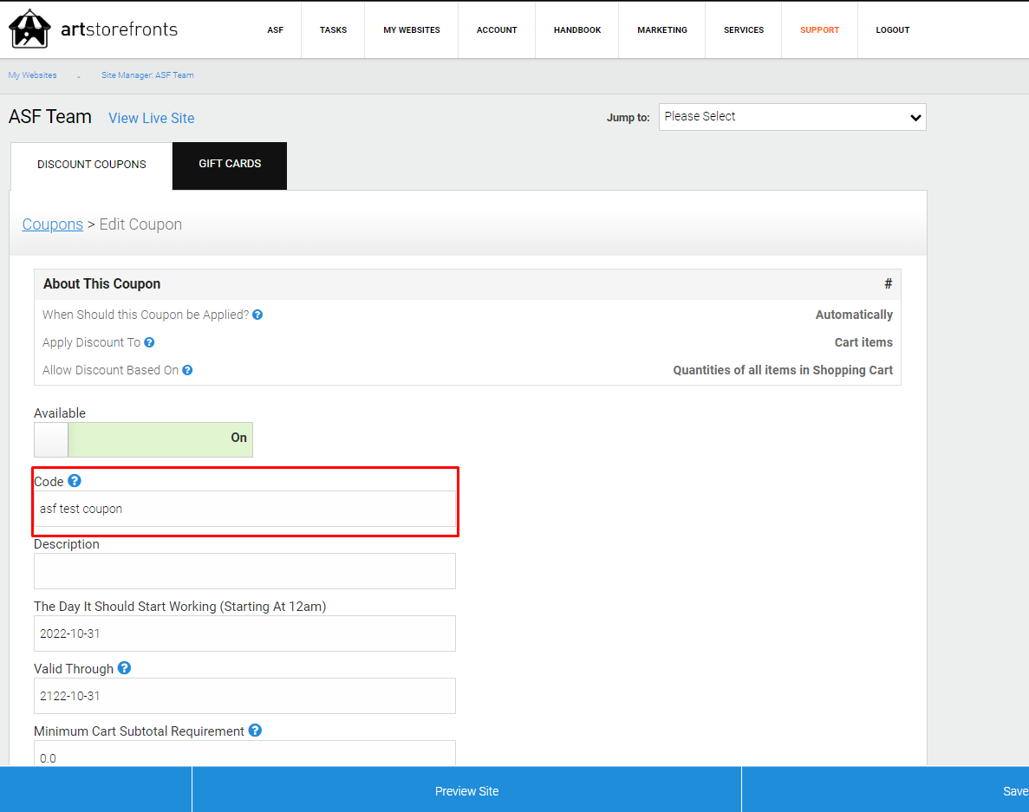Open help icon for When Should this Coupon be Applied

258,315
